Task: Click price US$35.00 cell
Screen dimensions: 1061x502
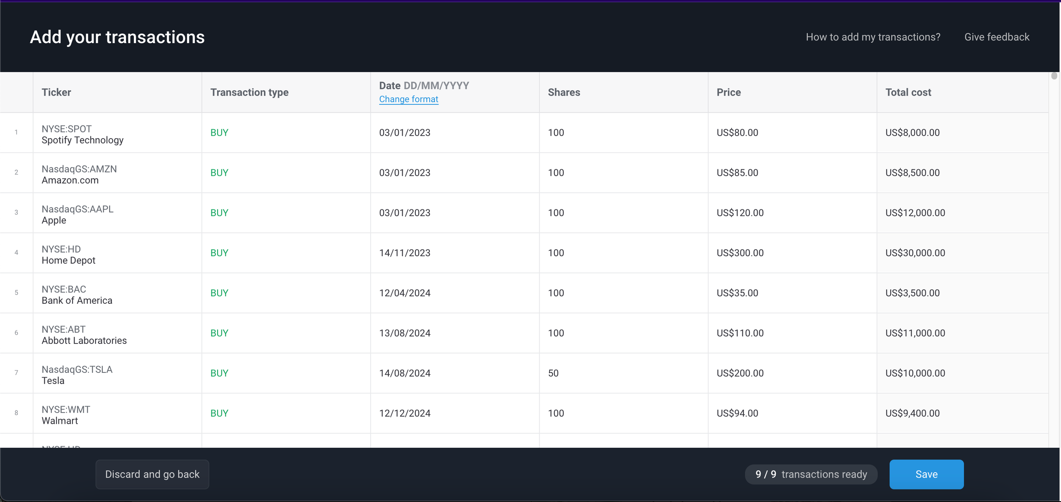Action: (792, 293)
